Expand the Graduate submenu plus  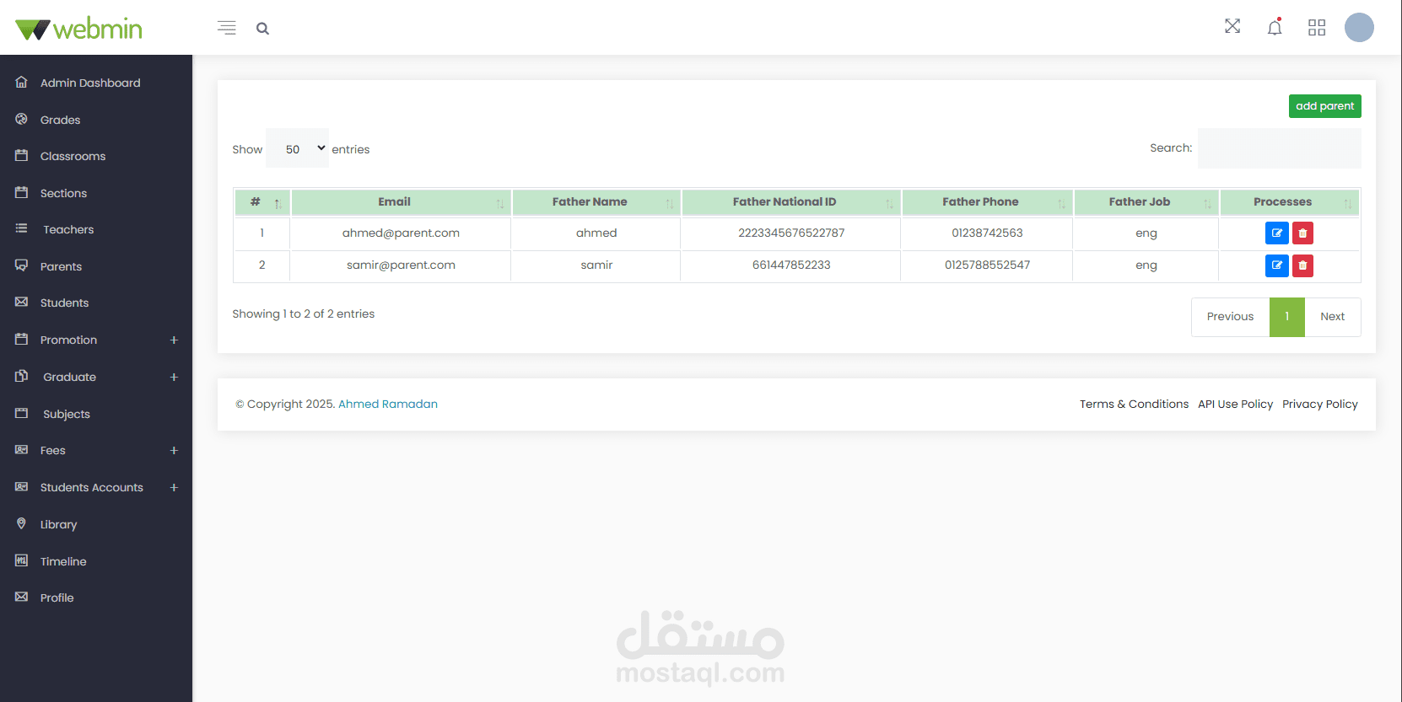(174, 377)
